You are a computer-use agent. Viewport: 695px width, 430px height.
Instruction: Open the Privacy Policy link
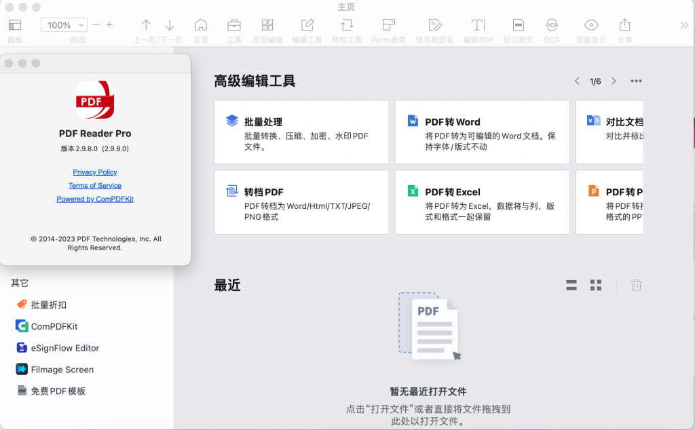coord(95,172)
